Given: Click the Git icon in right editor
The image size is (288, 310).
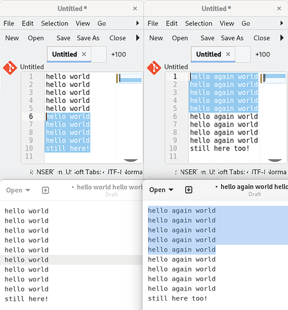Looking at the screenshot, I should coord(154,68).
